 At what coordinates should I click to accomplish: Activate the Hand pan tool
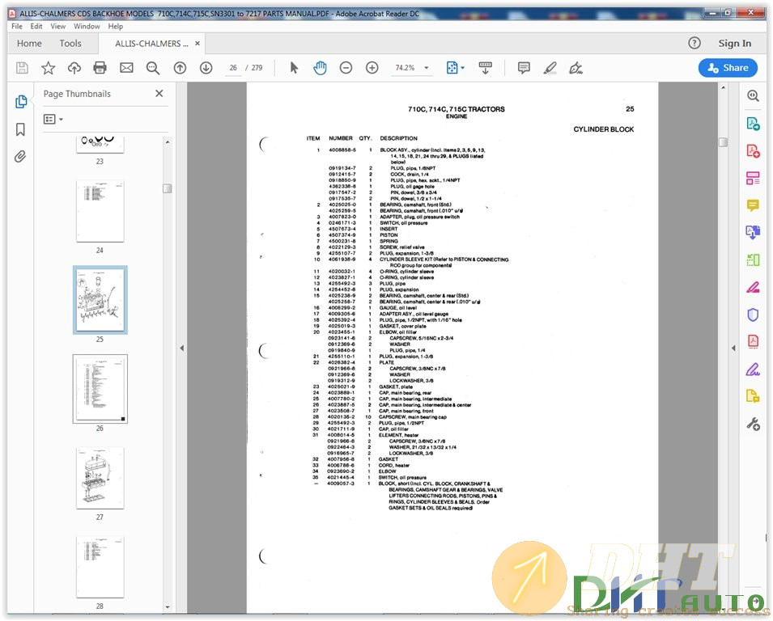pos(320,68)
